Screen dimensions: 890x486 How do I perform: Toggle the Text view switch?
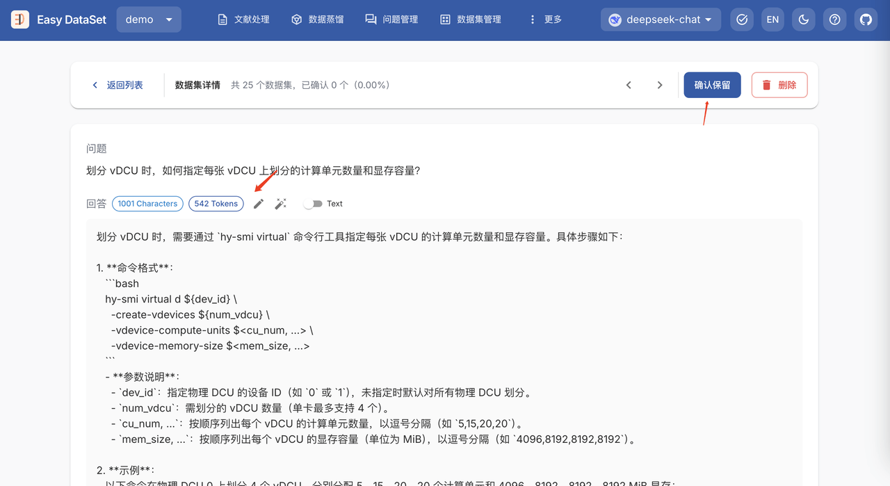click(314, 204)
